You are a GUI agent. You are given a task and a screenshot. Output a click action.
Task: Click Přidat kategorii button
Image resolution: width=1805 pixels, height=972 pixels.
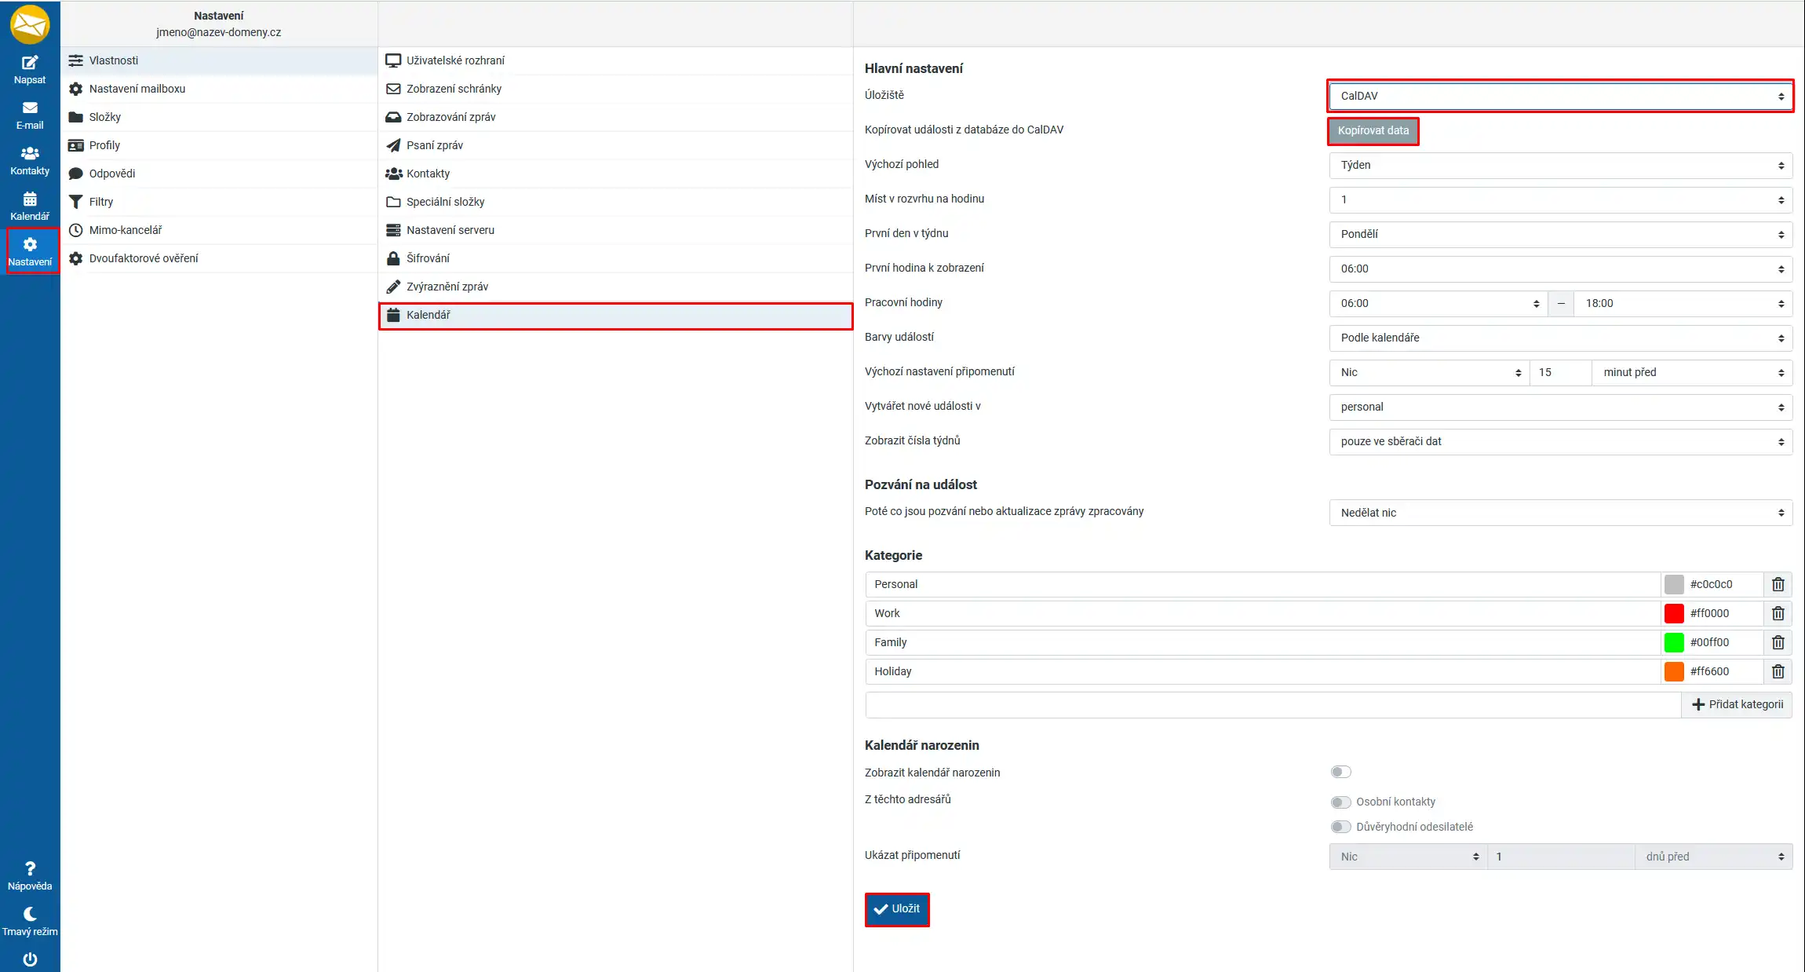pos(1737,704)
